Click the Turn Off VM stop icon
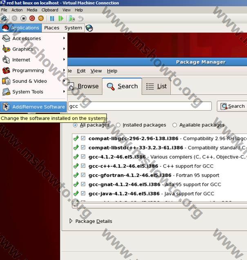This screenshot has height=260, width=247. pyautogui.click(x=23, y=18)
